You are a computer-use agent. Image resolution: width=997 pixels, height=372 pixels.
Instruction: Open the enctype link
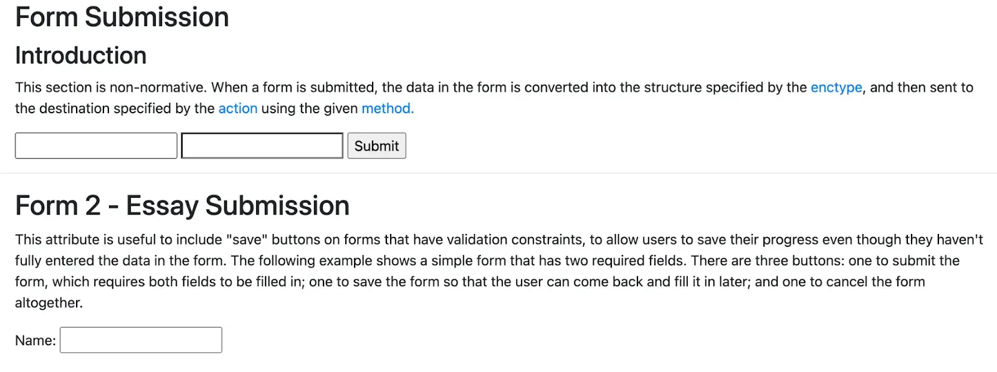[x=836, y=88]
